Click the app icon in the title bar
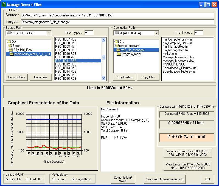 pos(4,4)
